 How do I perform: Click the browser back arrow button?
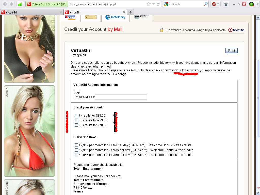5,4
